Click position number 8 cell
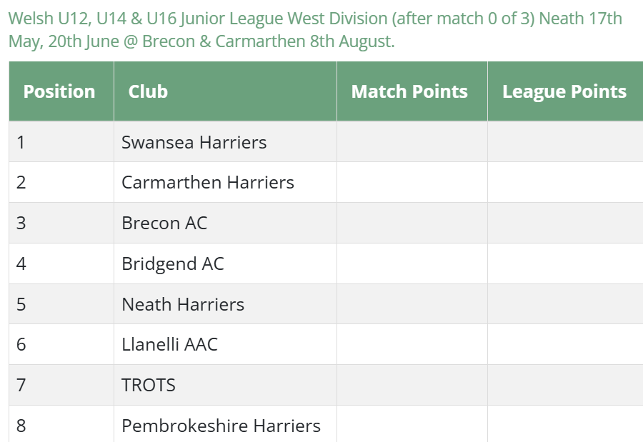Viewport: 643px width, 442px height. (21, 426)
